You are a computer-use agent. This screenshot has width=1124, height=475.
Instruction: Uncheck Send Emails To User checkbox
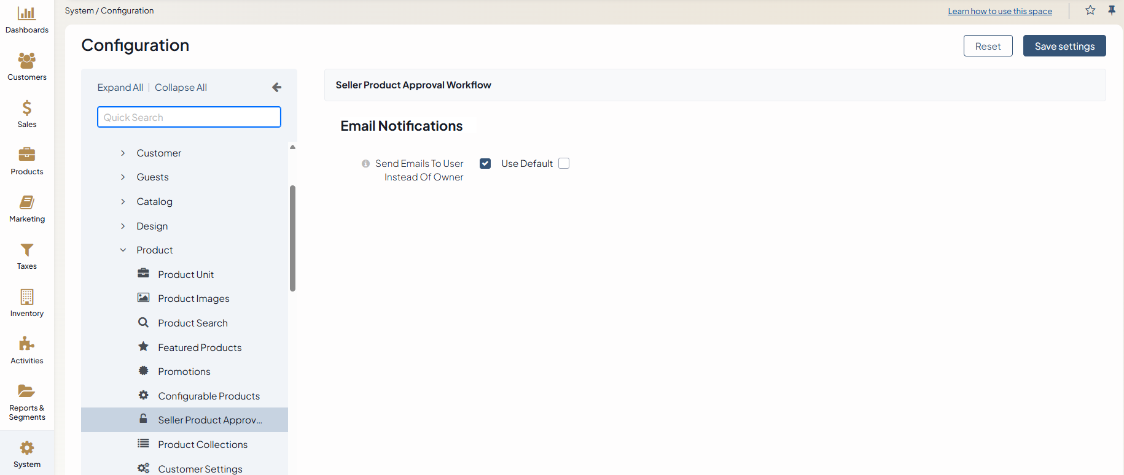pyautogui.click(x=485, y=163)
